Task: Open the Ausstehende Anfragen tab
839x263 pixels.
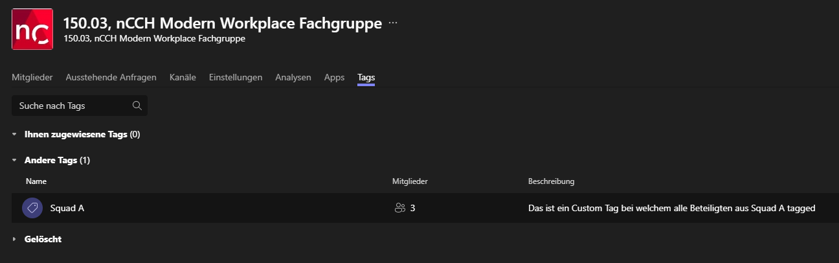Action: click(x=111, y=78)
